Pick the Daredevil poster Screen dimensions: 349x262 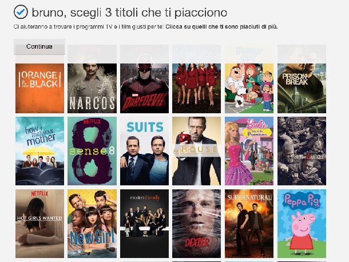coord(144,88)
